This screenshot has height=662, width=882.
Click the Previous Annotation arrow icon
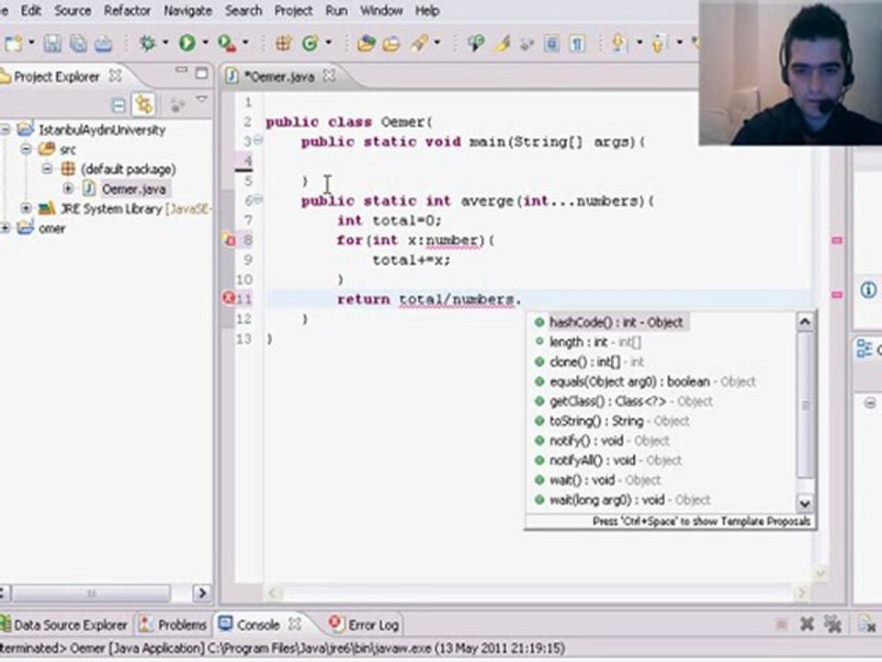click(659, 43)
